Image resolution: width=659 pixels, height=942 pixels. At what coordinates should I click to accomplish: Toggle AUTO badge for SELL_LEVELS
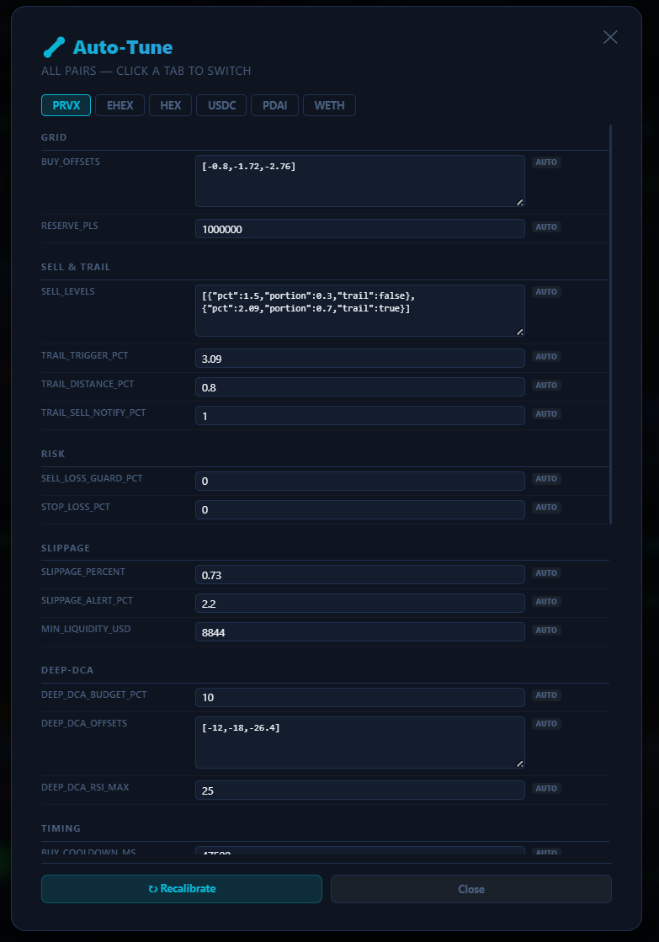546,292
